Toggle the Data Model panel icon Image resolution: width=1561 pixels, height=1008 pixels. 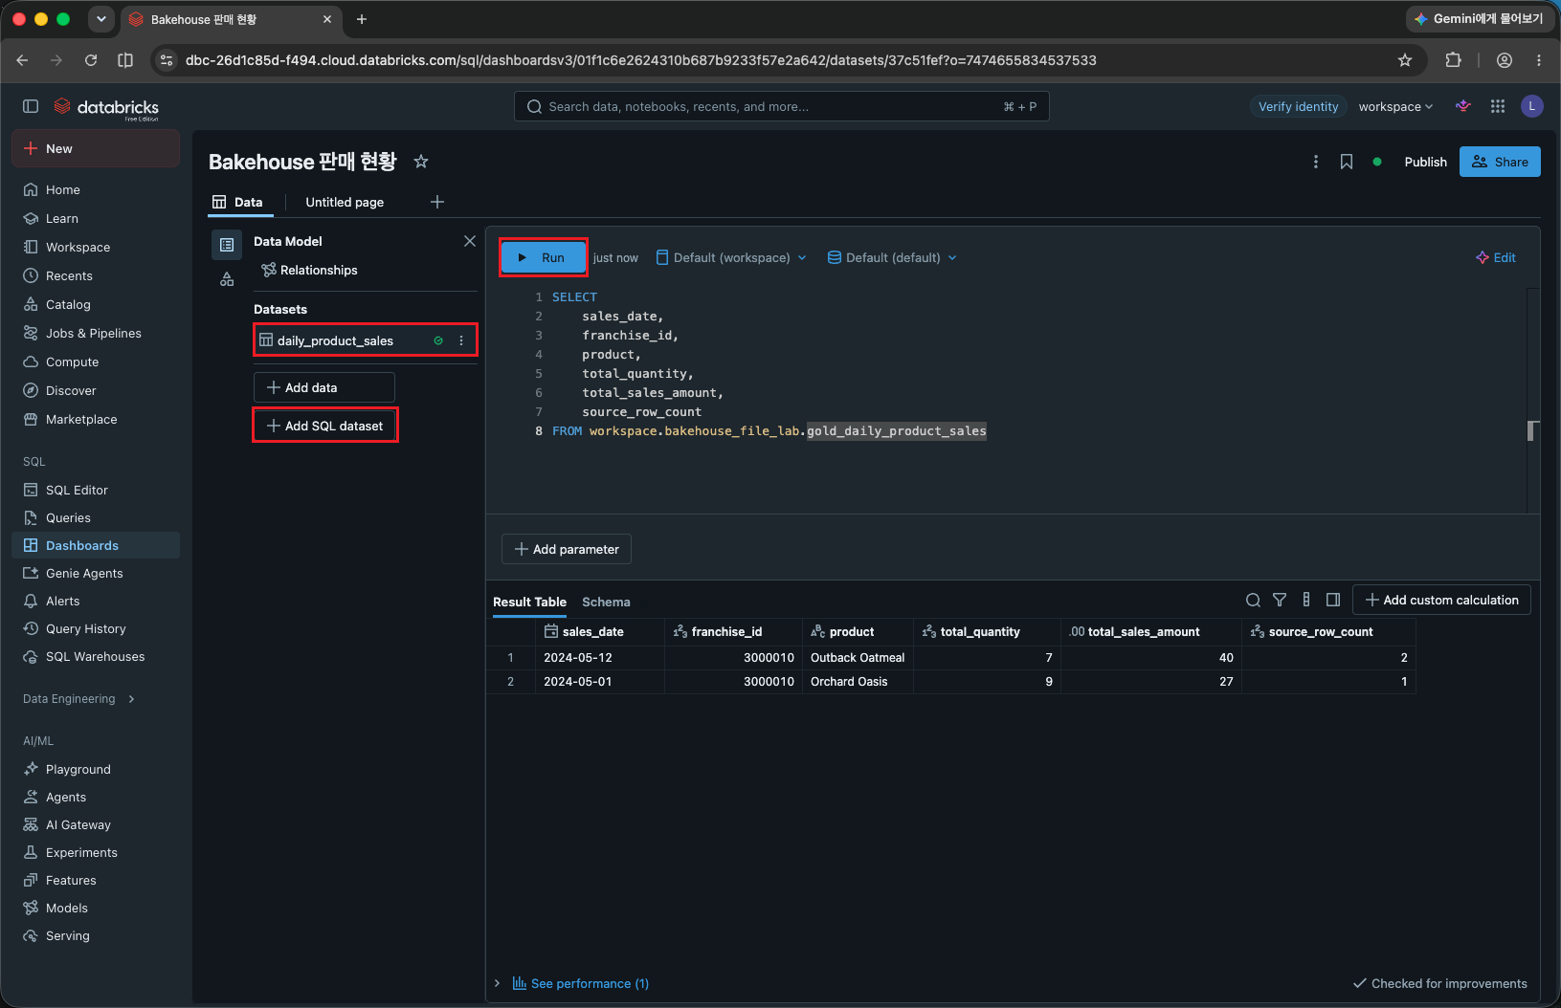pos(227,245)
